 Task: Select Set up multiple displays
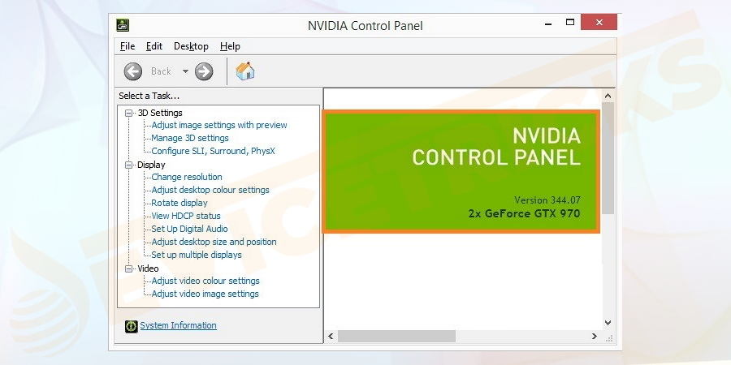197,255
